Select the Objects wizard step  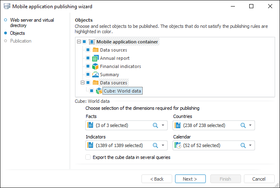(x=17, y=33)
